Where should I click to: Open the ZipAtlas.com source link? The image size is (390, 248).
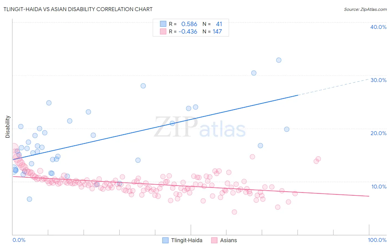(365, 9)
